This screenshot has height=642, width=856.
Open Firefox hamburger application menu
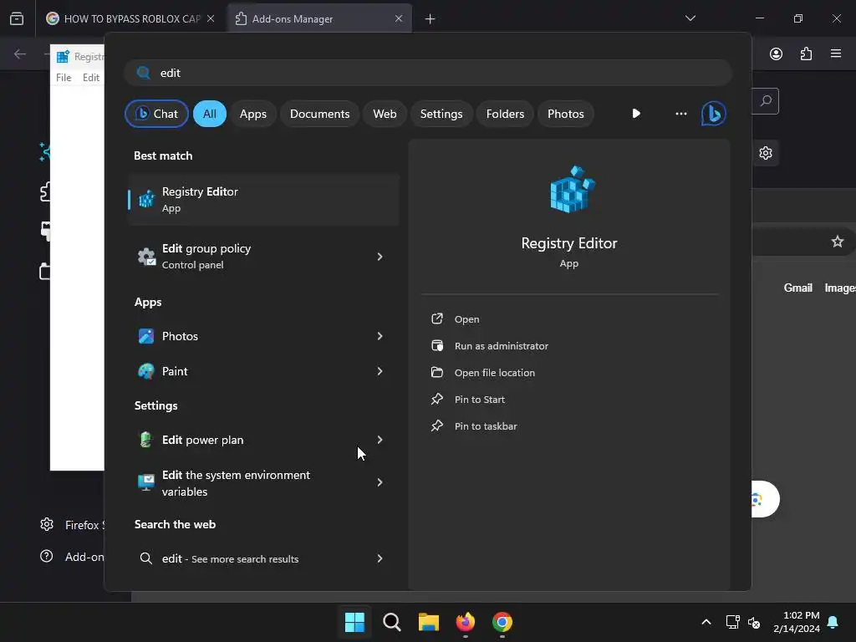point(836,53)
